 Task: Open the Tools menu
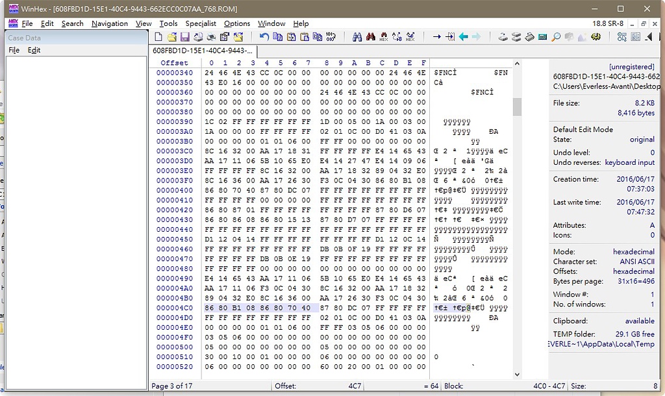click(168, 24)
